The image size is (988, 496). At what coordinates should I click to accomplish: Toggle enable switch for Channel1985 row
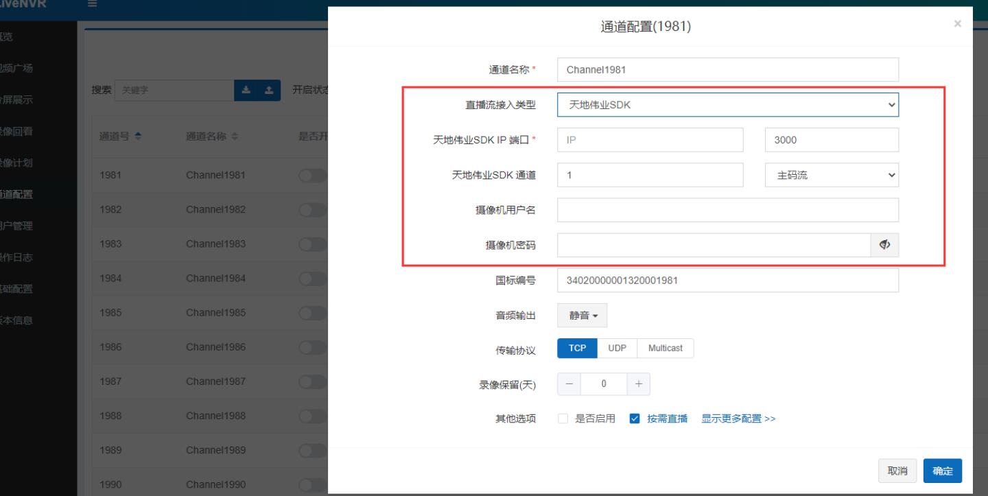tap(313, 313)
